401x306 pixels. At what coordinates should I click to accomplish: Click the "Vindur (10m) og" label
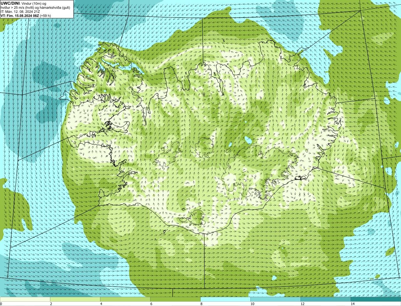[34, 3]
